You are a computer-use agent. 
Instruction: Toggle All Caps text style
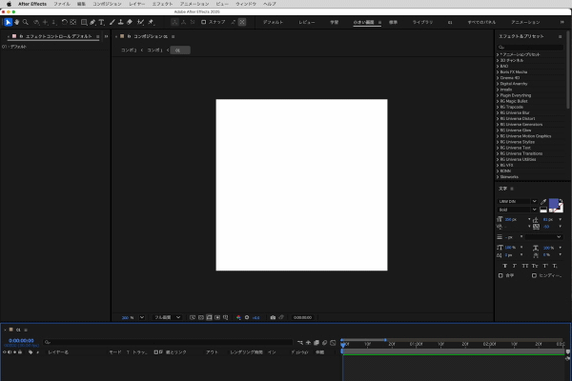coord(525,266)
